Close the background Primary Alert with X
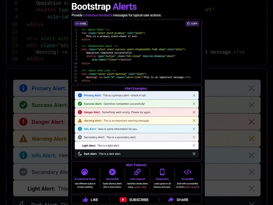The width and height of the screenshot is (273, 205). pyautogui.click(x=252, y=88)
